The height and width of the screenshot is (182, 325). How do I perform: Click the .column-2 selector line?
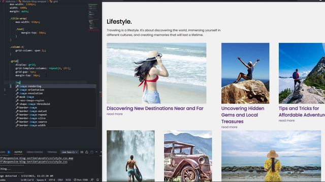17,47
